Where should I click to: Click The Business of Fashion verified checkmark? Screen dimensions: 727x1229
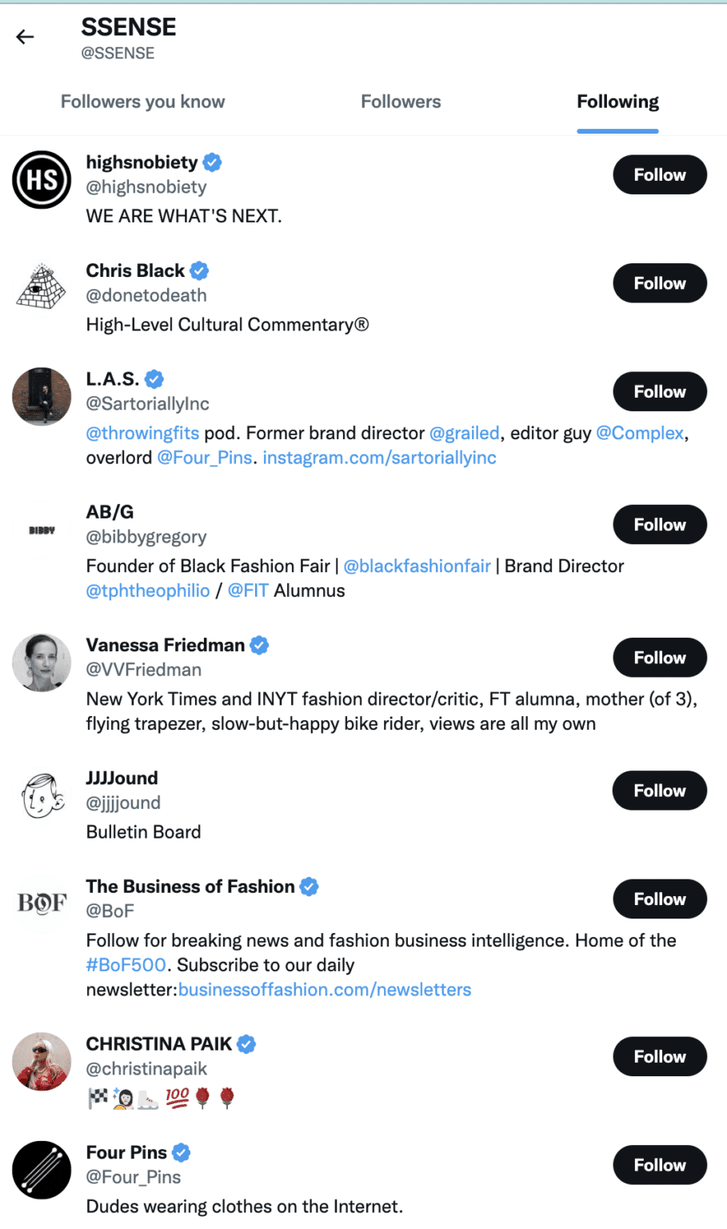click(309, 886)
